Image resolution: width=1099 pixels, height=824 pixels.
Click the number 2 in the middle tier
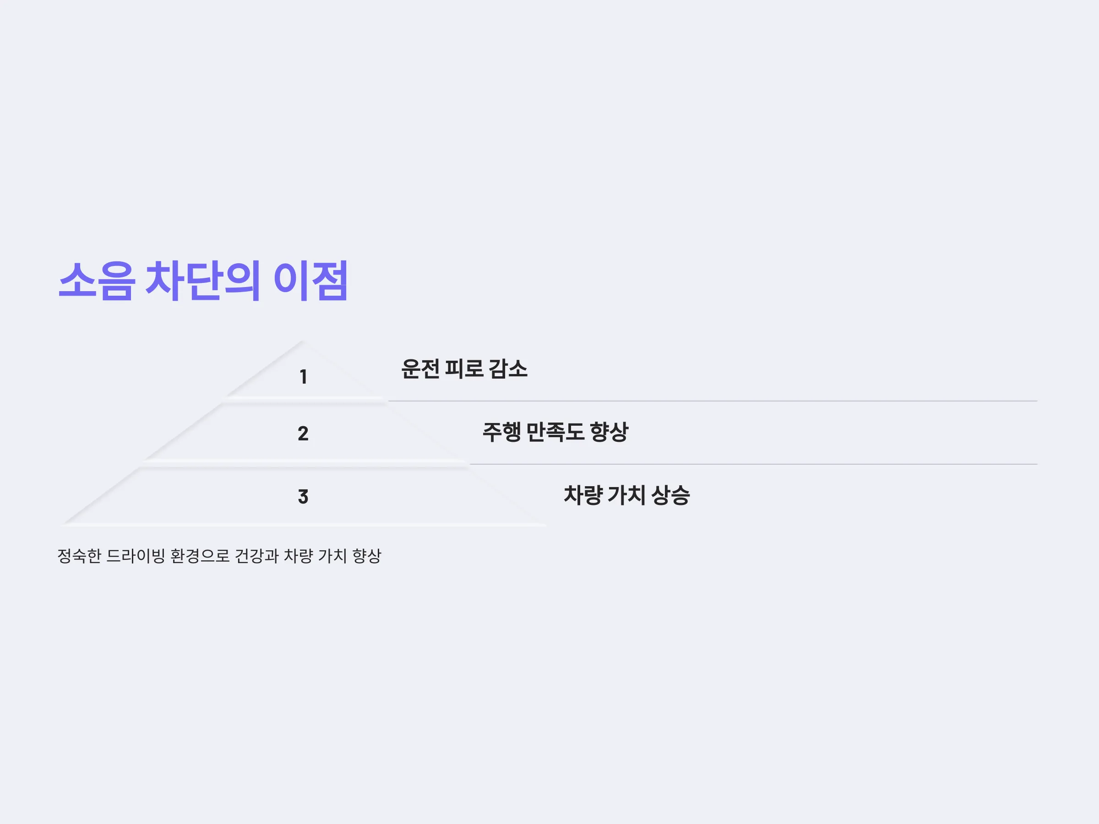tap(303, 434)
